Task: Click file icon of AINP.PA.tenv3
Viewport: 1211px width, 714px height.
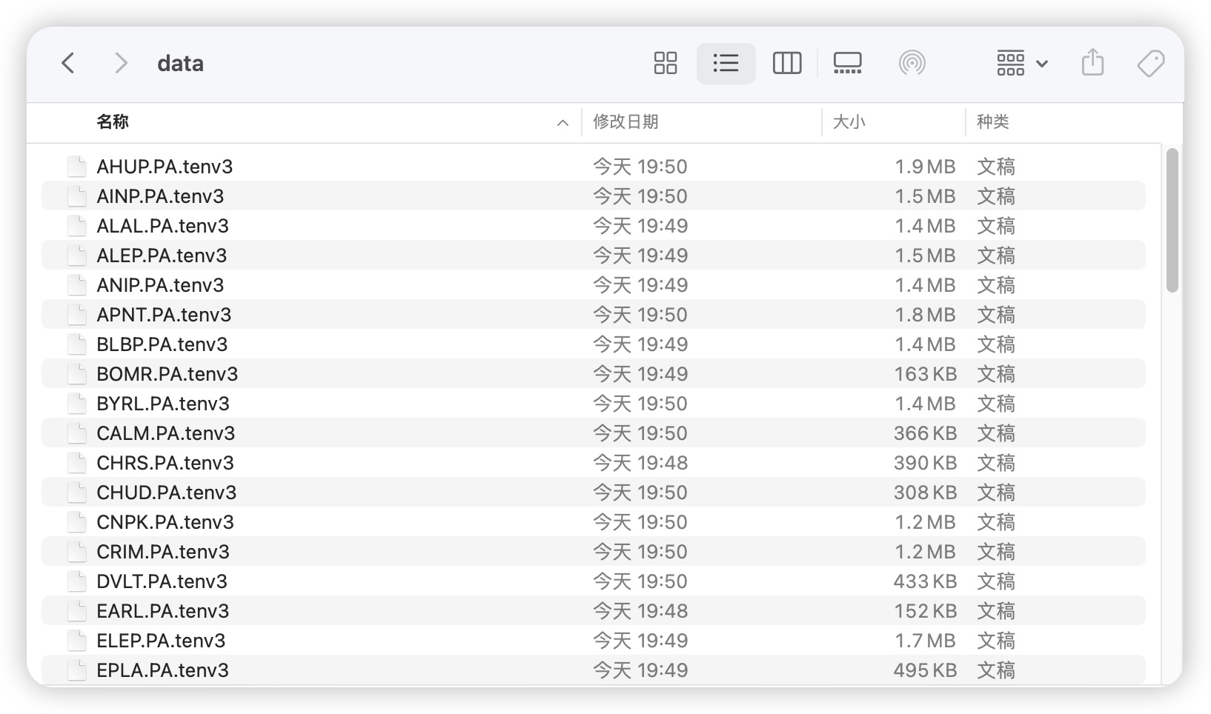Action: coord(77,196)
